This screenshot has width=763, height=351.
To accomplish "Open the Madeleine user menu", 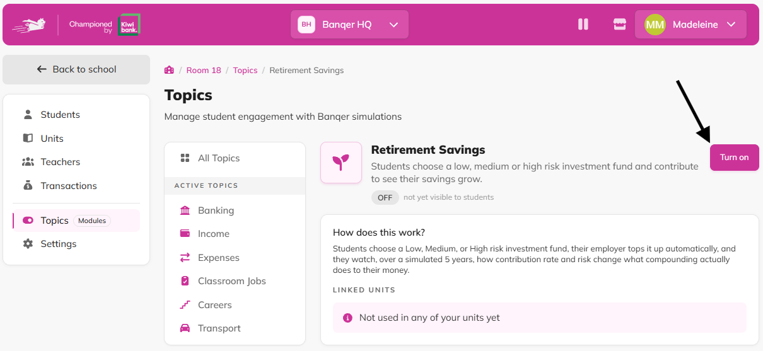I will click(x=690, y=25).
